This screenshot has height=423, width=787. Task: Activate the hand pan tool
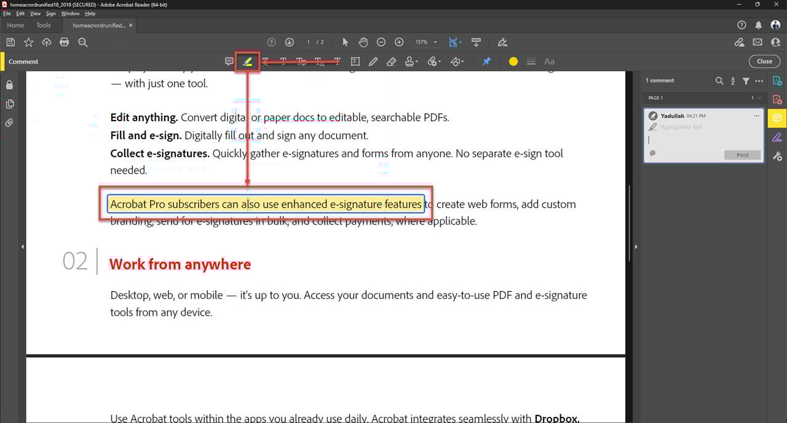(363, 42)
